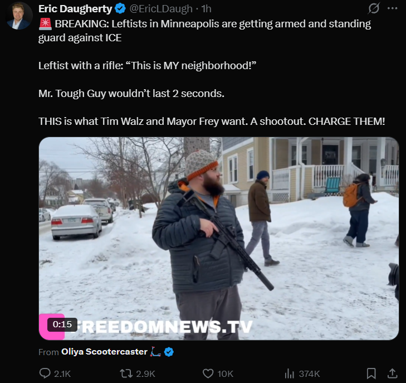Click verified badge next to Oliya Scootercaster
This screenshot has width=406, height=383.
pyautogui.click(x=169, y=352)
